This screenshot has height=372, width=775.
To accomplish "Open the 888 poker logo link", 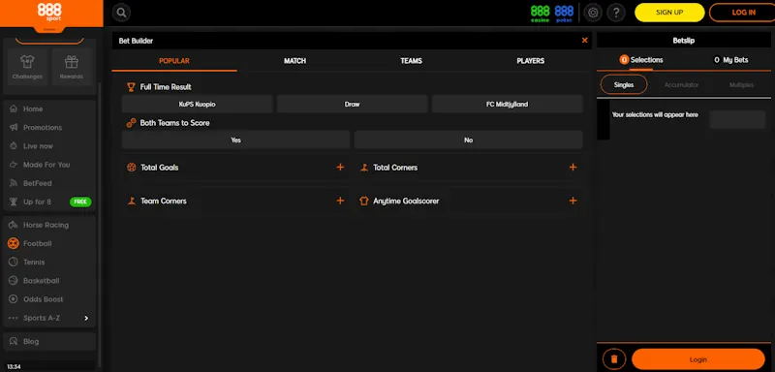I will pyautogui.click(x=564, y=13).
